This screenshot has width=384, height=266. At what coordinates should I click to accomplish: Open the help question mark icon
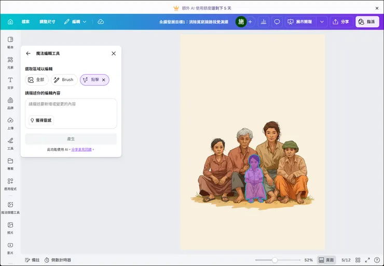coord(377,260)
